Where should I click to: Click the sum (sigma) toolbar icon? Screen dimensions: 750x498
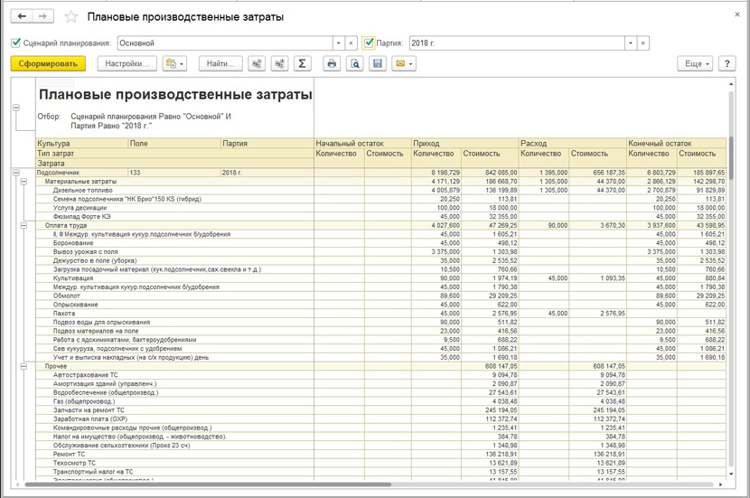[303, 64]
